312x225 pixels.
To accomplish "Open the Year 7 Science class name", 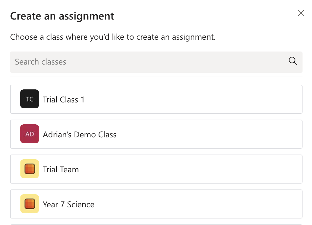I will (x=69, y=205).
